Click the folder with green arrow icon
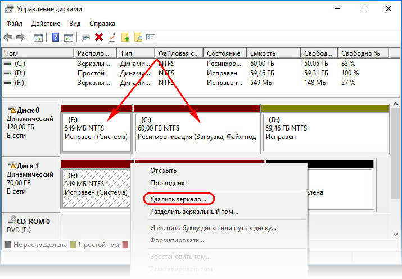The image size is (402, 279). (125, 38)
